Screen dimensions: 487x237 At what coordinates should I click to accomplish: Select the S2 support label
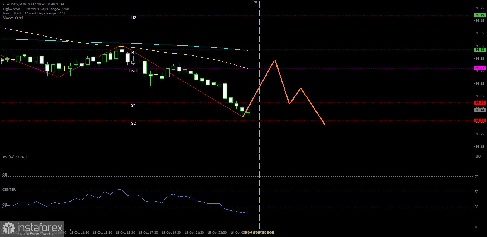pos(133,123)
